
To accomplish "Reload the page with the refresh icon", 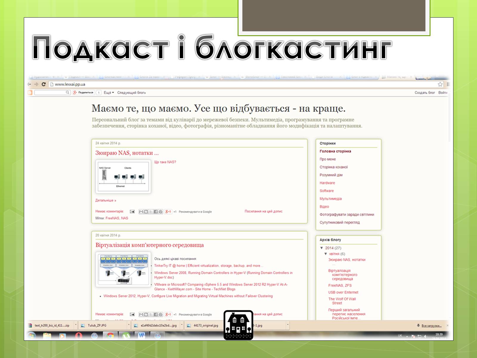I will pyautogui.click(x=44, y=84).
